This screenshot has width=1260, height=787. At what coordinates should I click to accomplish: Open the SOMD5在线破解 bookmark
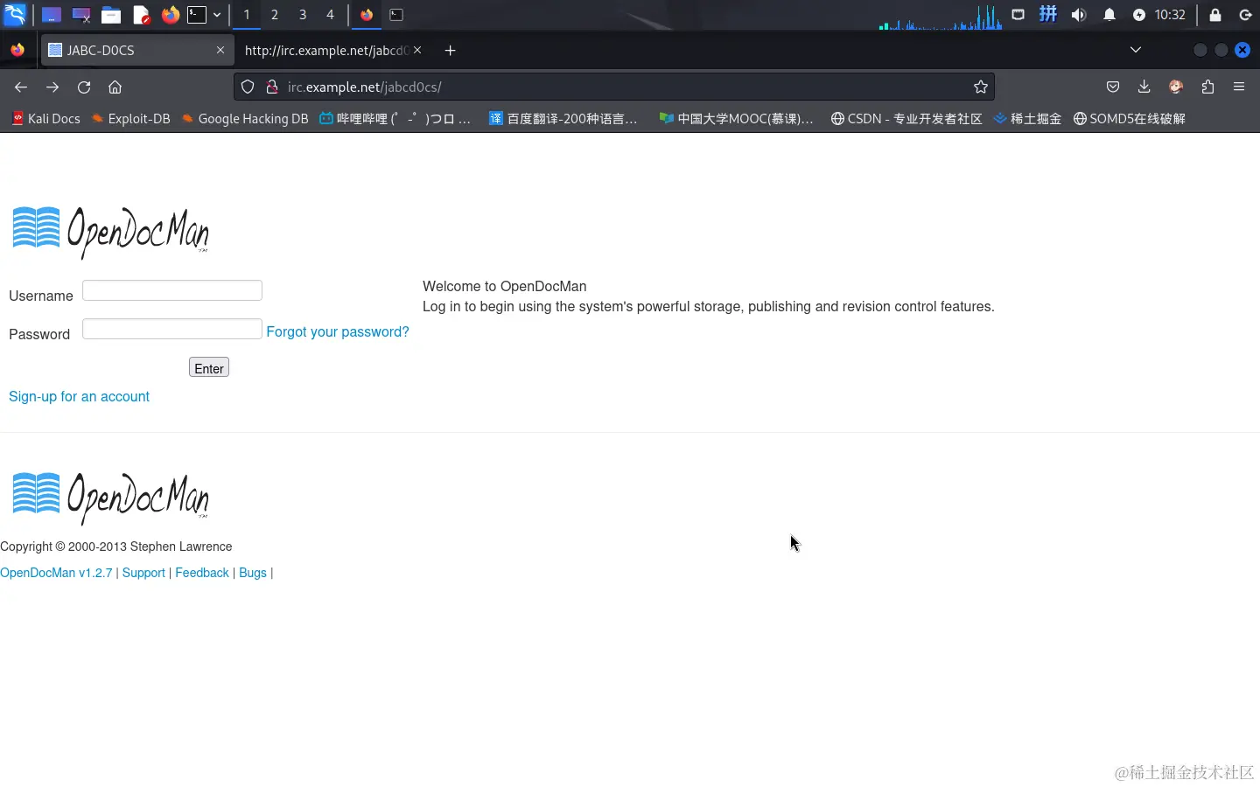coord(1130,119)
